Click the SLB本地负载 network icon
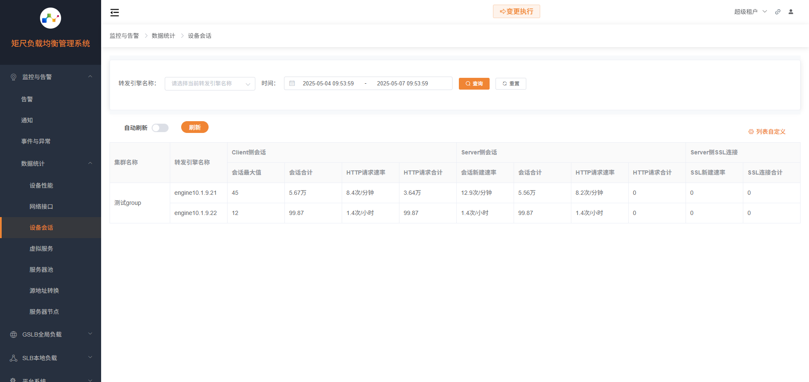 [13, 358]
